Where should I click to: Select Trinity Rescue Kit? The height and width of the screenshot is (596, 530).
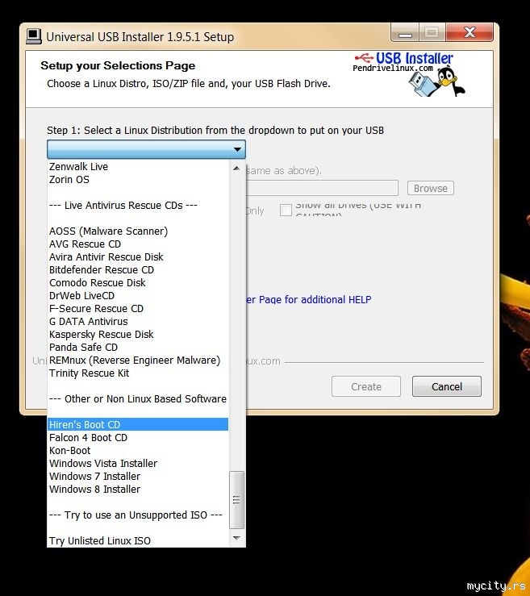click(138, 373)
